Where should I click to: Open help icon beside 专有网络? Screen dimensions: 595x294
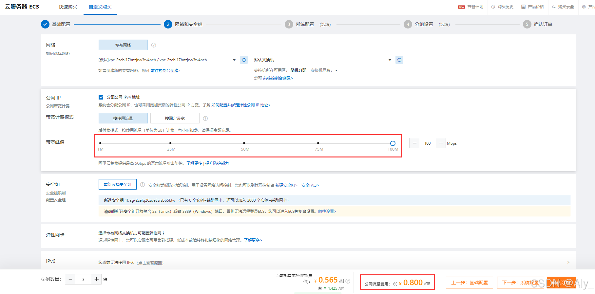[154, 45]
